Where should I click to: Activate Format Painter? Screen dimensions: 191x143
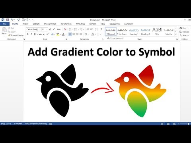coord(16,35)
